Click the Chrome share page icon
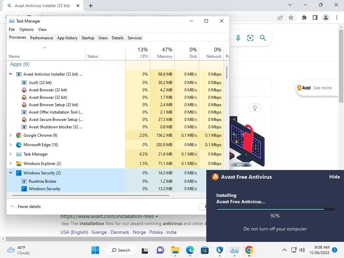The image size is (344, 258). coord(280,17)
